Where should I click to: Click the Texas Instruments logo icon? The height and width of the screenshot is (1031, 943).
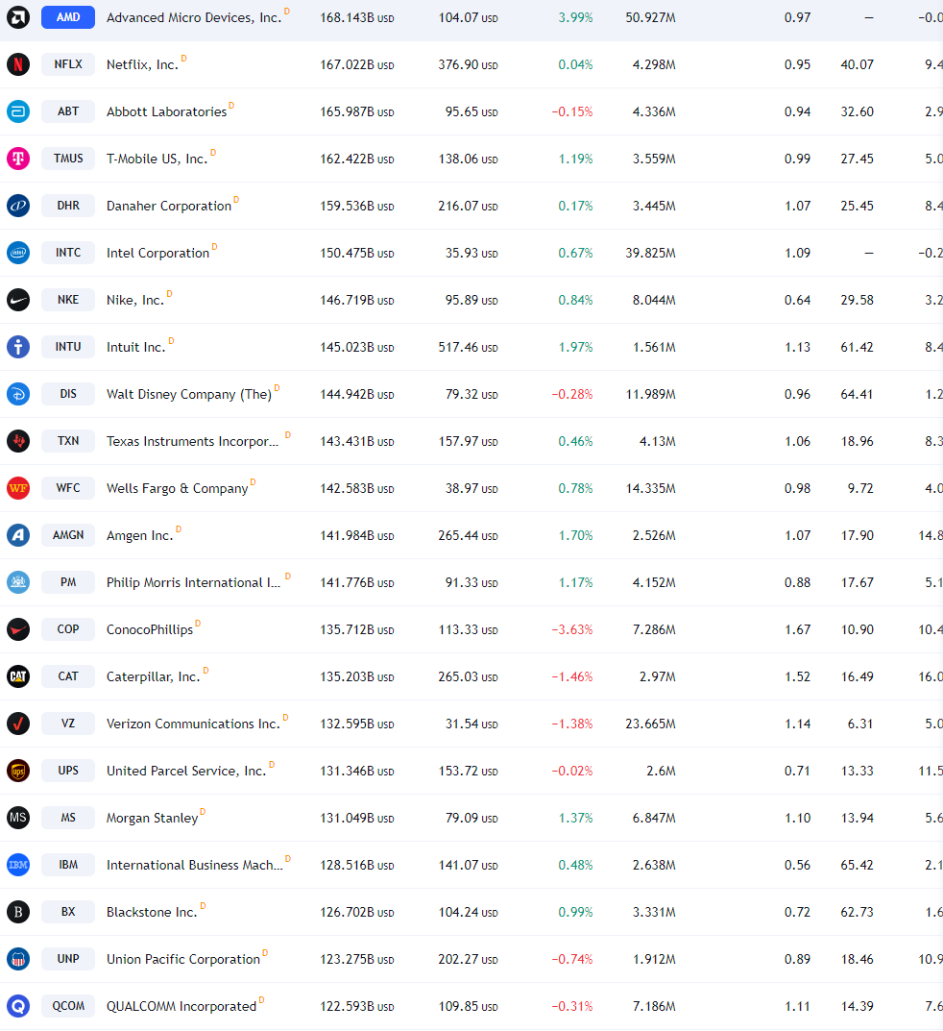[18, 440]
